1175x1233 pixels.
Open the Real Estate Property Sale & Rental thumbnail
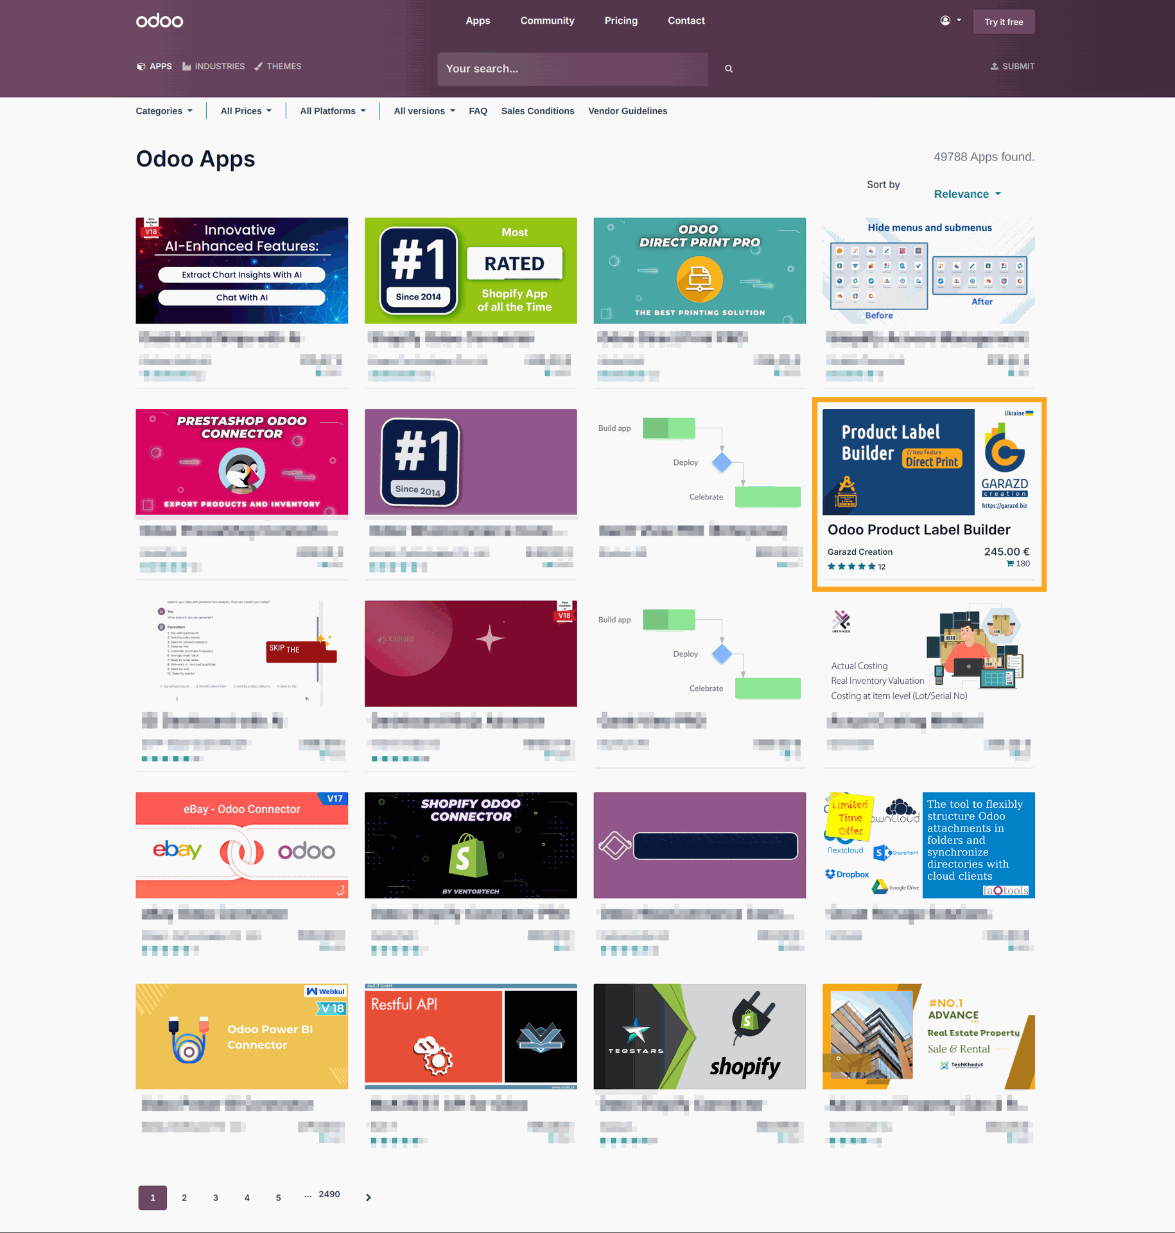pos(928,1036)
